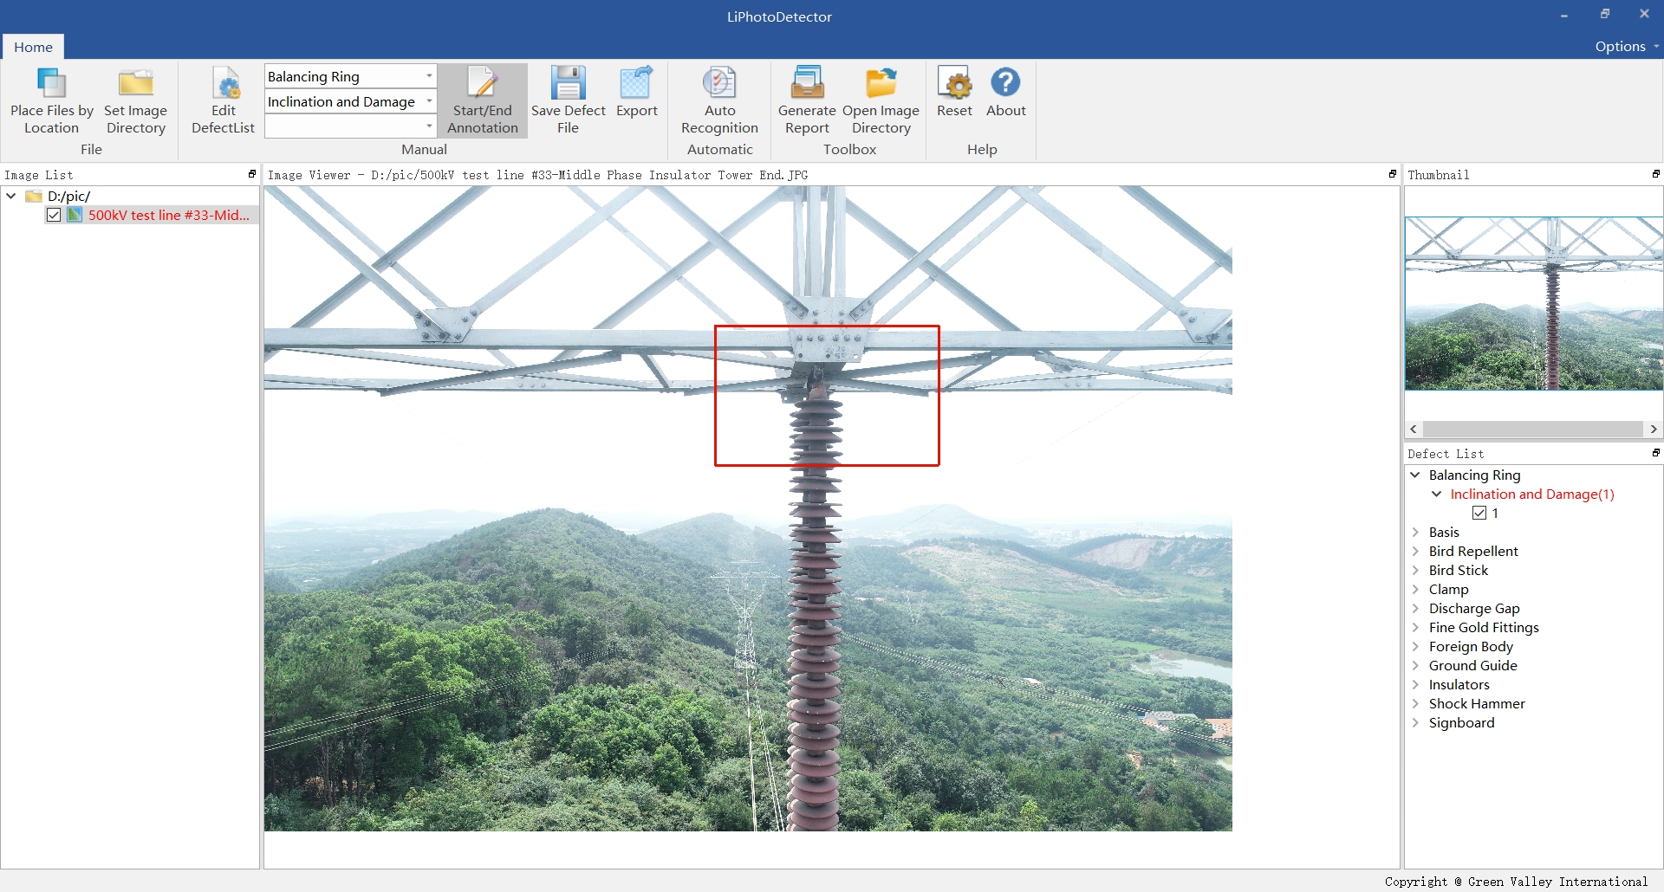Float the Image Viewer panel
1664x892 pixels.
click(1393, 174)
